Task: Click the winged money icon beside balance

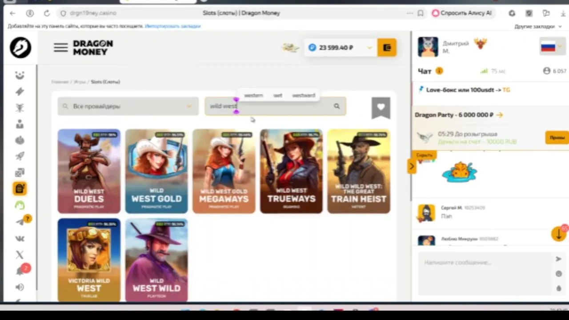Action: 290,47
